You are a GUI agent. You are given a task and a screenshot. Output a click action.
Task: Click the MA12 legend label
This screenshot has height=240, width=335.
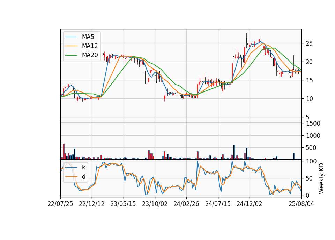click(x=90, y=46)
